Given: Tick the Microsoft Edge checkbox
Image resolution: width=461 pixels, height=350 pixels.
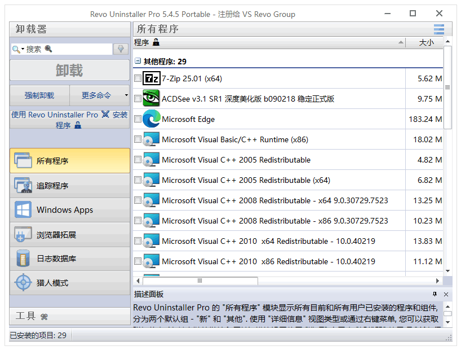Looking at the screenshot, I should point(138,119).
